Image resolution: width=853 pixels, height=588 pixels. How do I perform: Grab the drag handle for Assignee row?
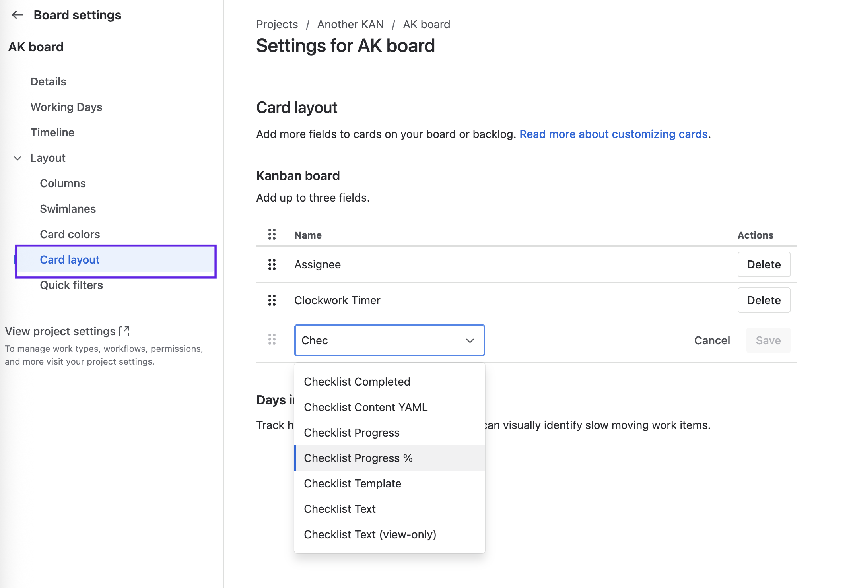click(272, 264)
